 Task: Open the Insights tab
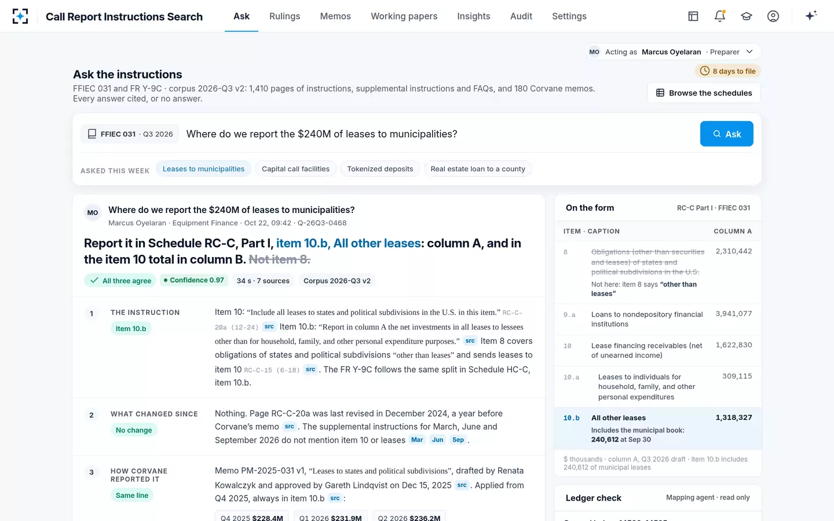(x=474, y=16)
